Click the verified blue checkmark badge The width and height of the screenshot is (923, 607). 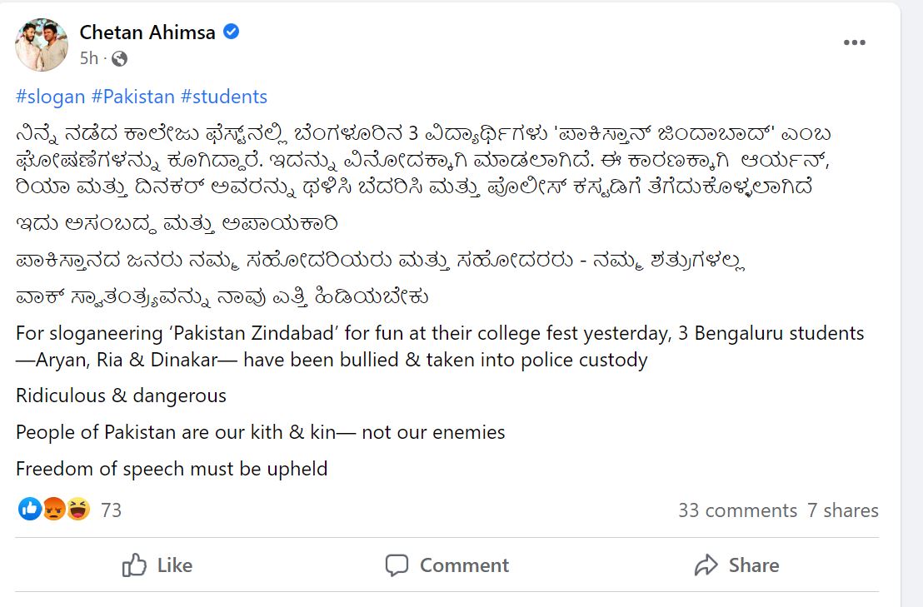click(230, 32)
